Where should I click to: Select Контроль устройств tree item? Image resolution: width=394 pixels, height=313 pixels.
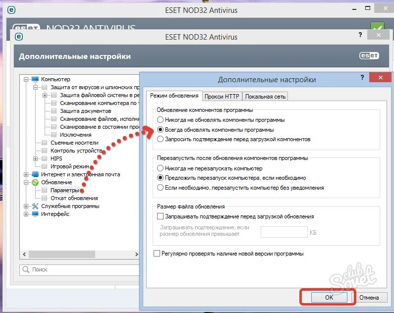[76, 151]
